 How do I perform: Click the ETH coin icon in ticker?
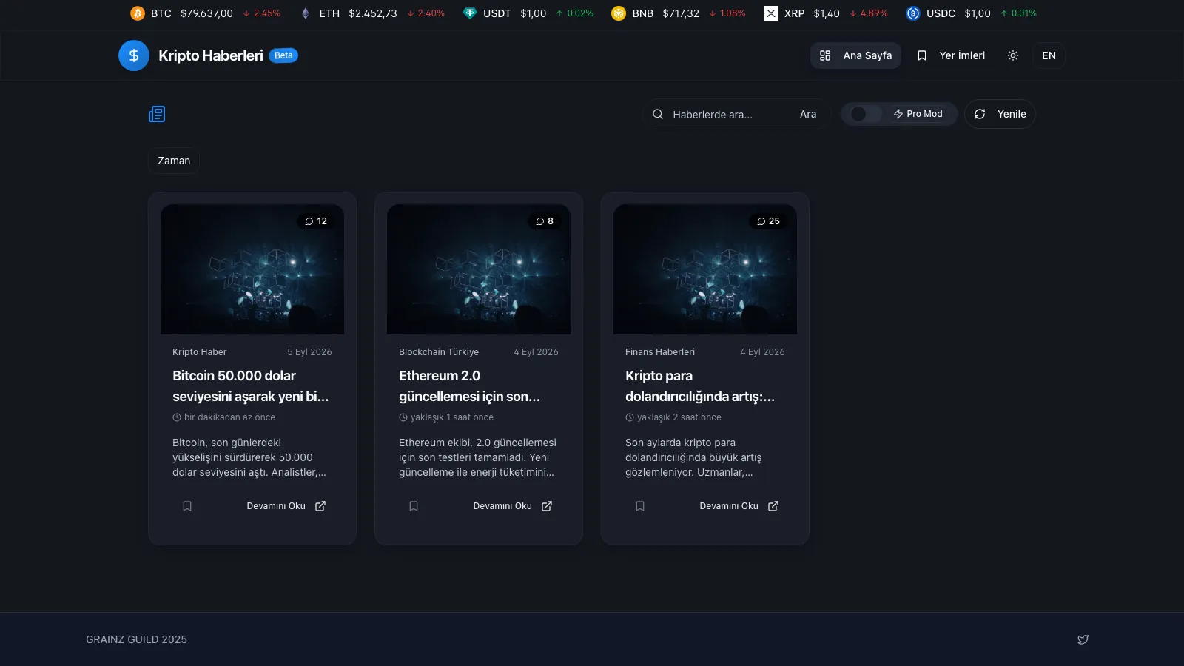(306, 13)
